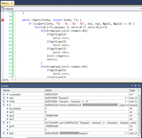The height and width of the screenshot is (138, 142).
Task: Click the gol2 value -858993460
Action: [51, 116]
